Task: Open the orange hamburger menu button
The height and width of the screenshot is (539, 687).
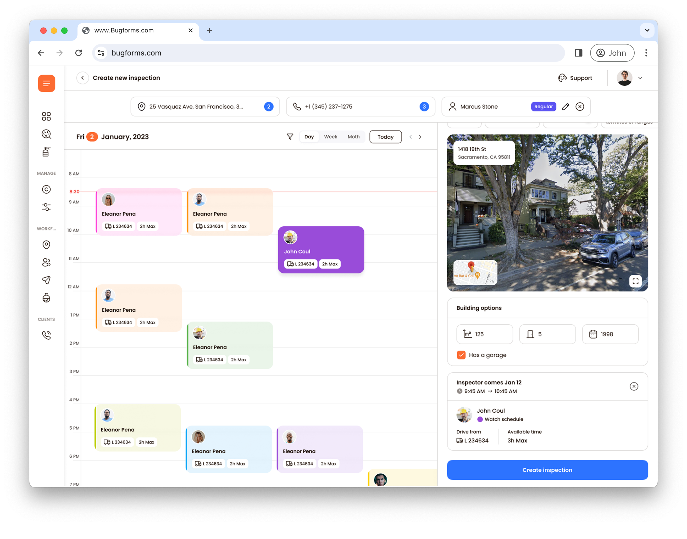Action: (46, 83)
